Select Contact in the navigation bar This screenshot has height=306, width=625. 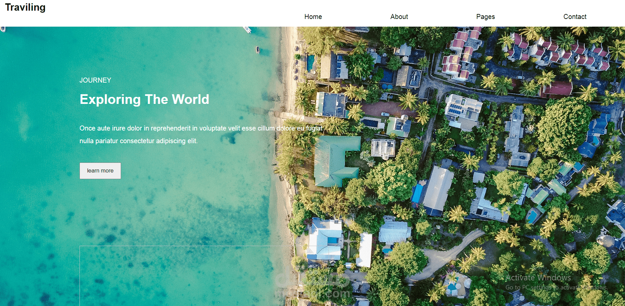click(575, 17)
